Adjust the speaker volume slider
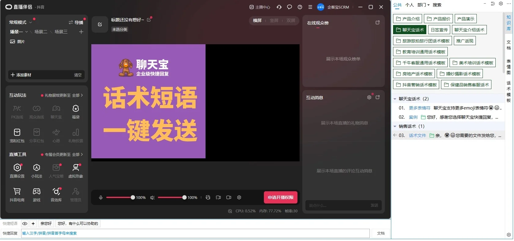The height and width of the screenshot is (241, 514). (172, 197)
